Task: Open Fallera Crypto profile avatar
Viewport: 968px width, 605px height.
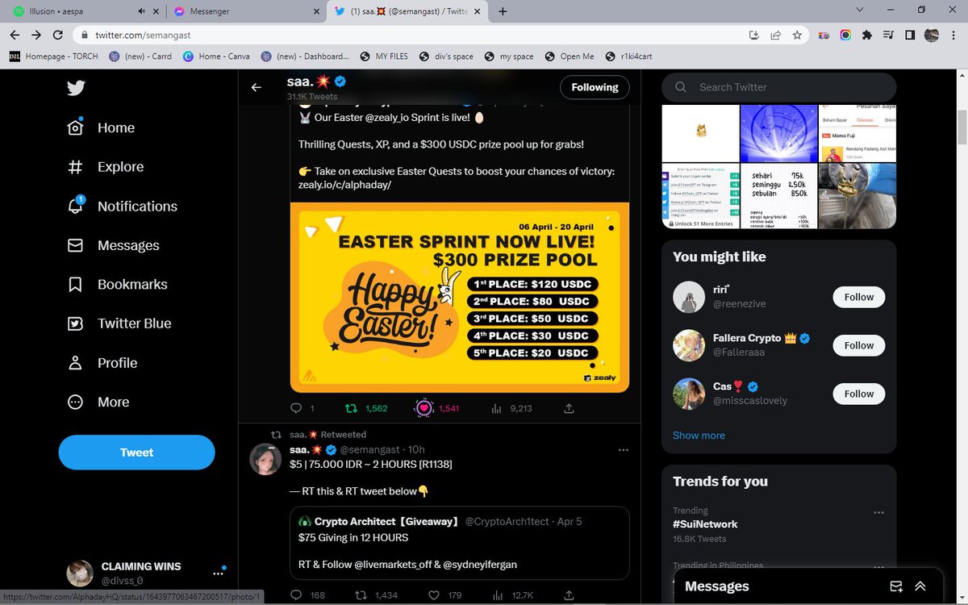Action: coord(689,345)
